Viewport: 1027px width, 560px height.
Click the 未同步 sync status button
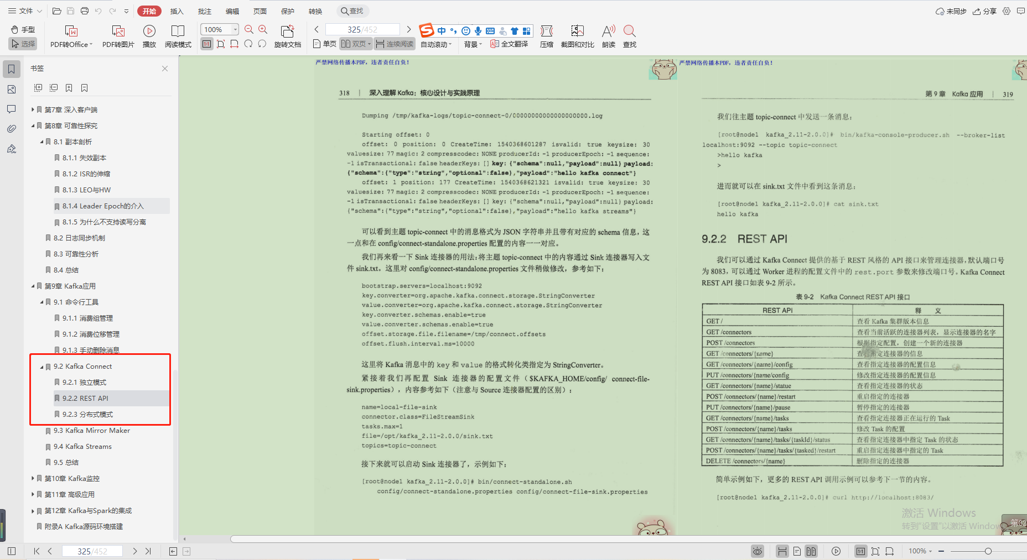click(951, 11)
